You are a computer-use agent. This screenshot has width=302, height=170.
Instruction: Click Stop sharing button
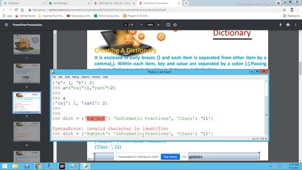point(170,157)
